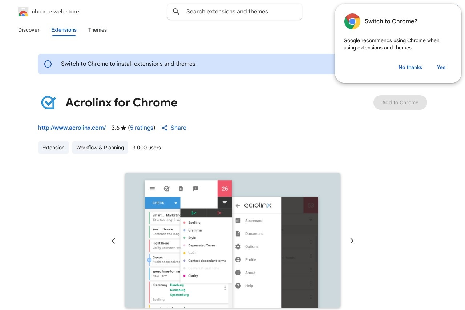Viewport: 465px width, 310px height.
Task: Select the Workflow & Planning chip
Action: (100, 148)
